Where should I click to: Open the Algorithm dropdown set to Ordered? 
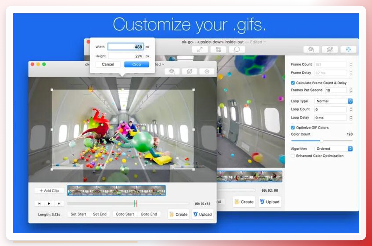point(333,149)
